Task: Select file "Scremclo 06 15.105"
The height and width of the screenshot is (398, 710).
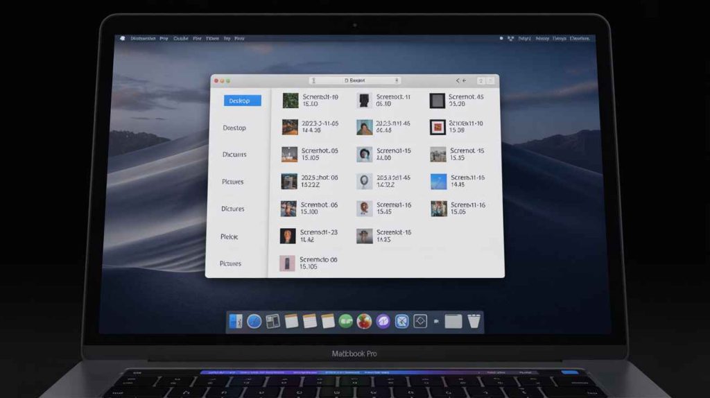Action: coord(309,263)
